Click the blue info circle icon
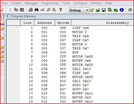This screenshot has width=134, height=104. click(x=122, y=10)
